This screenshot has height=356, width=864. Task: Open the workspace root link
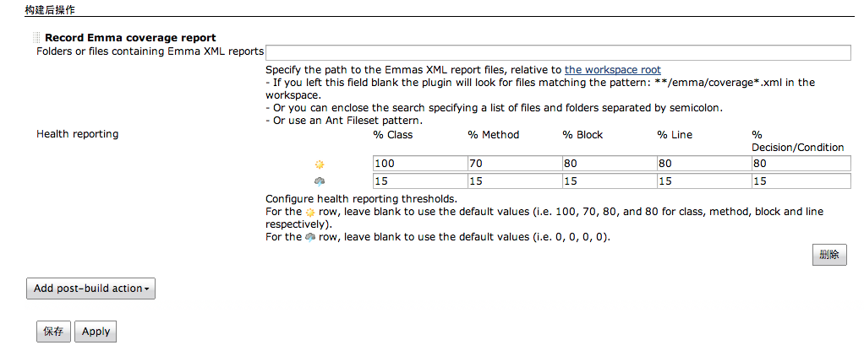[x=613, y=70]
